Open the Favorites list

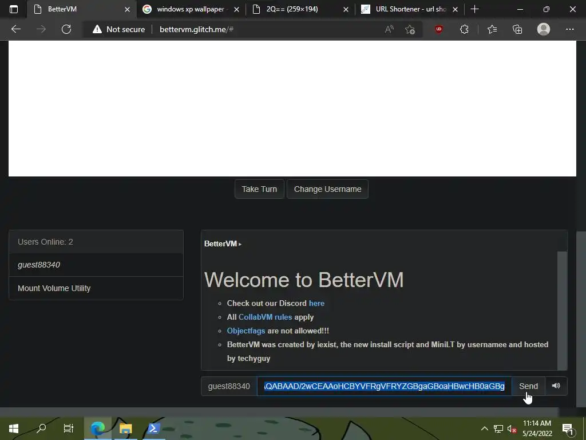click(x=492, y=29)
